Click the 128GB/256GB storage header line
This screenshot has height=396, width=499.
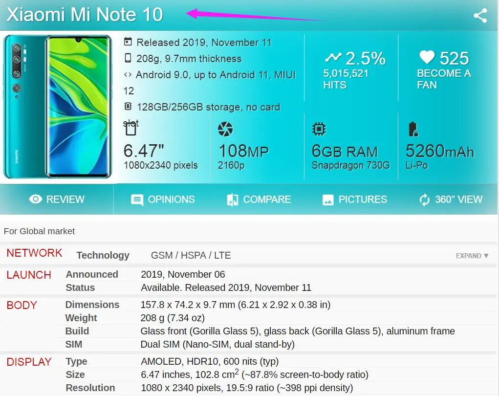coord(209,107)
